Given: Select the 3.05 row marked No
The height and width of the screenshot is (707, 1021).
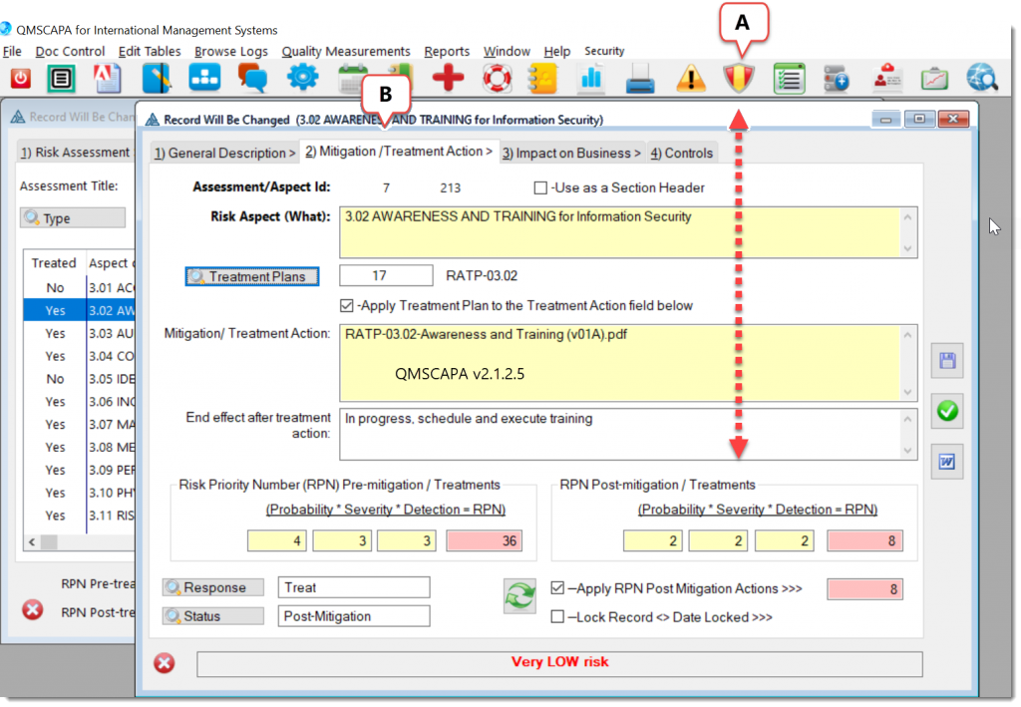Looking at the screenshot, I should pos(80,379).
